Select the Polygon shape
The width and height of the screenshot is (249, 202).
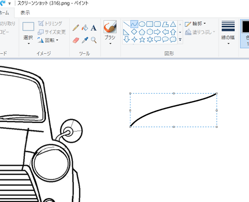pos(165,24)
